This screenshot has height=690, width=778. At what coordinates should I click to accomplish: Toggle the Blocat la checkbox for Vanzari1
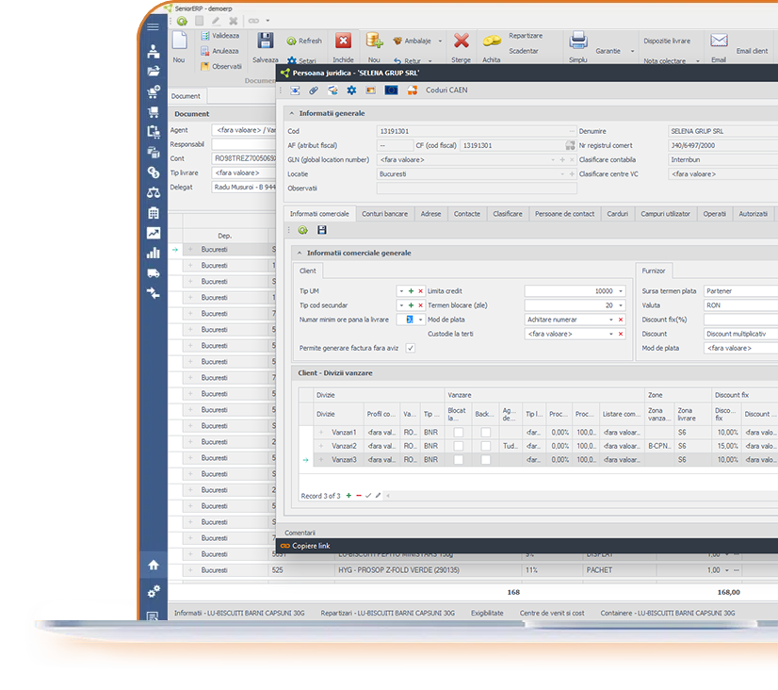[x=459, y=431]
